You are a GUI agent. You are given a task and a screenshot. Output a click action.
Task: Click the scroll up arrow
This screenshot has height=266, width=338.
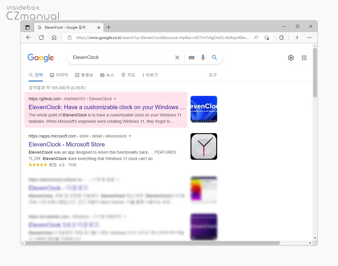[315, 46]
